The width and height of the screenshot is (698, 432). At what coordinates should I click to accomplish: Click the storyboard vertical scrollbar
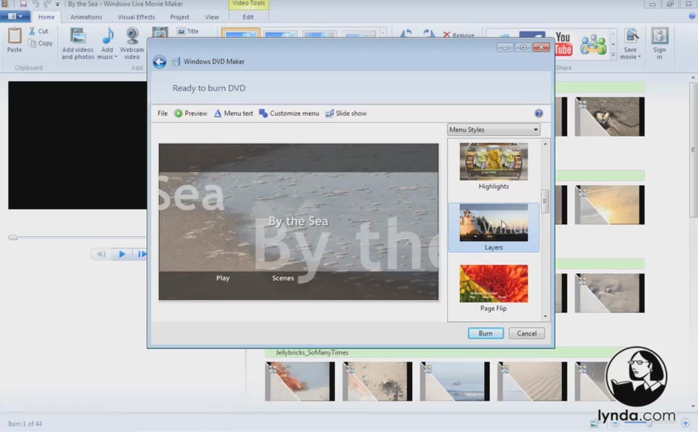coord(693,150)
